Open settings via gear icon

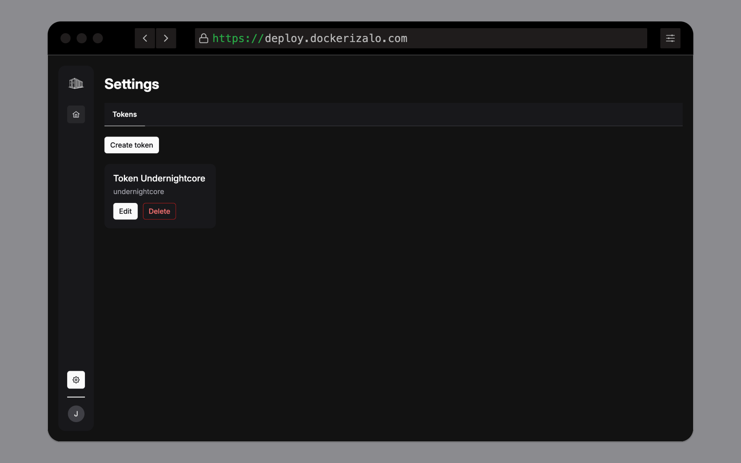(76, 380)
